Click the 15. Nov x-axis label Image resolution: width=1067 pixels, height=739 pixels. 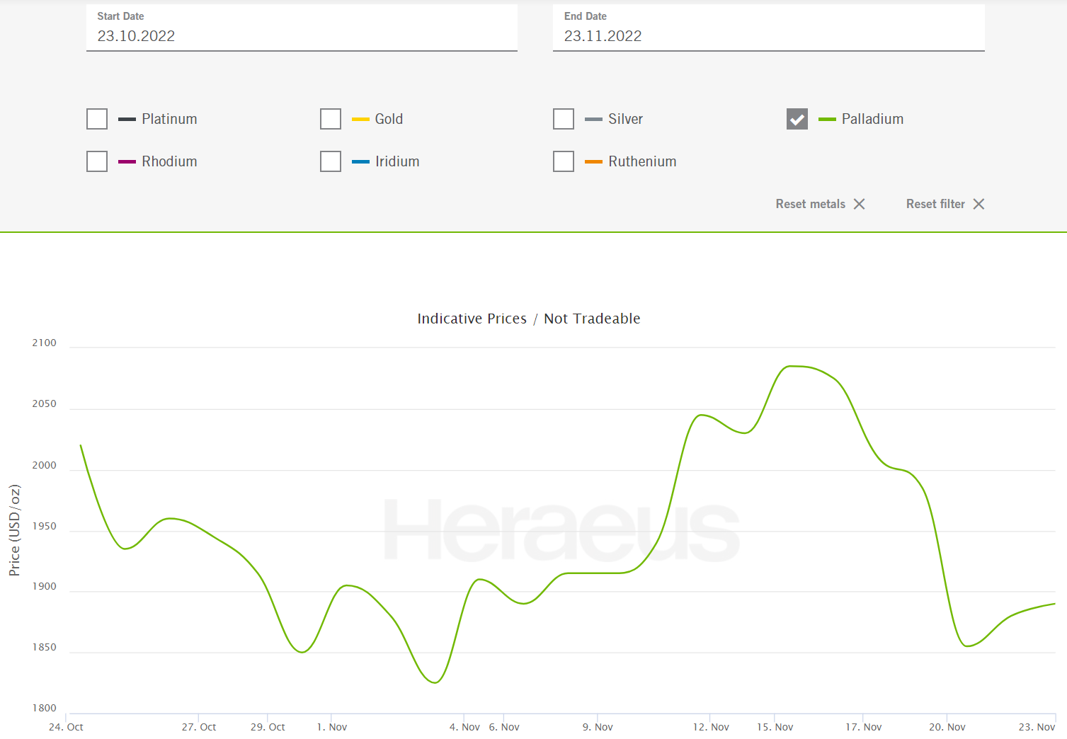click(x=775, y=727)
